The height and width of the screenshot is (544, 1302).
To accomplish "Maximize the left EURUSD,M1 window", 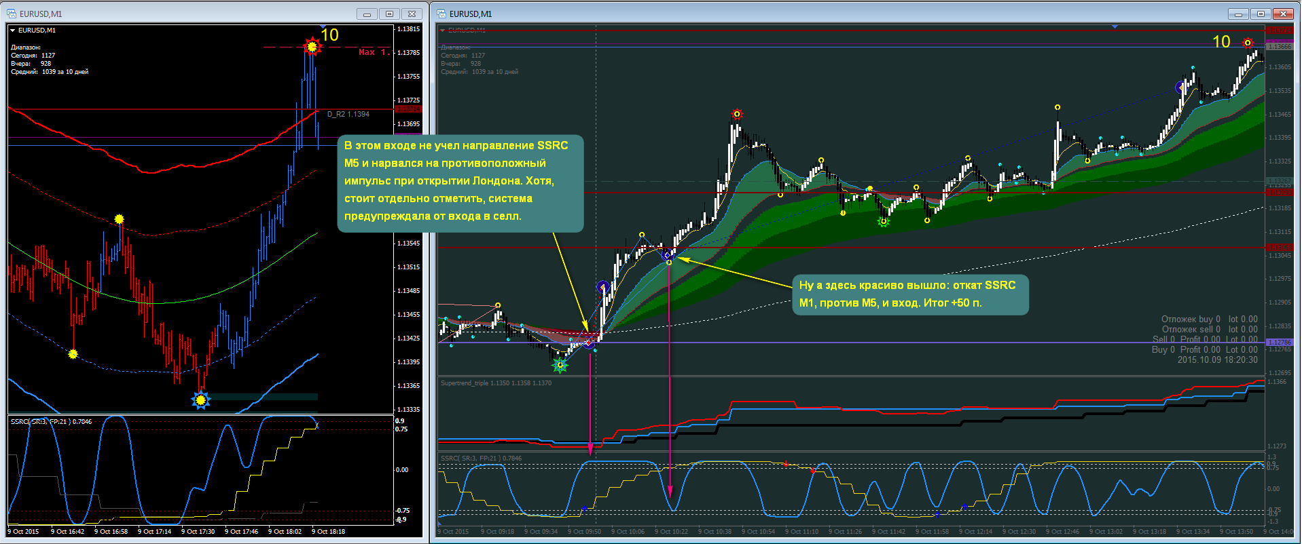I will tap(390, 14).
